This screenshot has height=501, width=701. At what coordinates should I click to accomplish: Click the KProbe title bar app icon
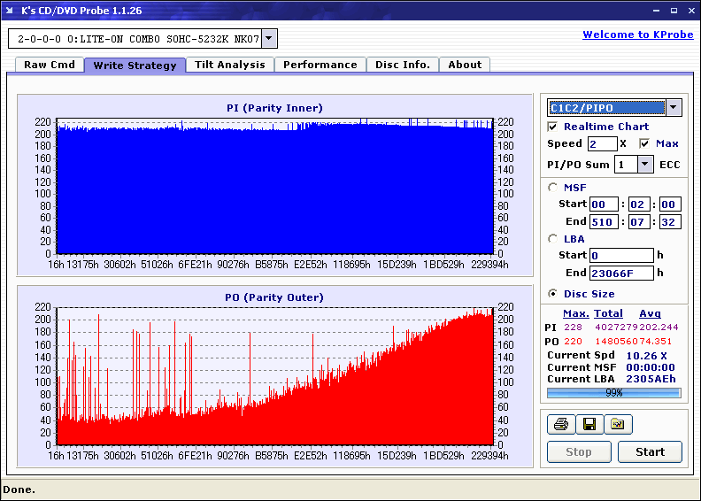11,11
